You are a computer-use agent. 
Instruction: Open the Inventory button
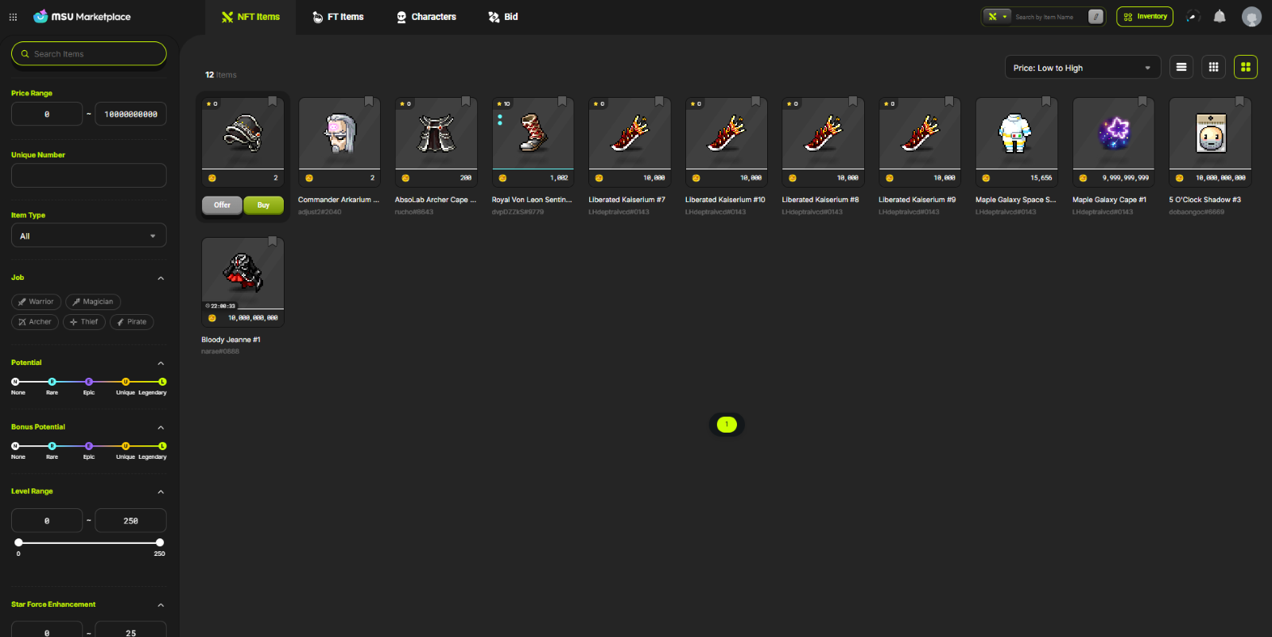click(1144, 17)
